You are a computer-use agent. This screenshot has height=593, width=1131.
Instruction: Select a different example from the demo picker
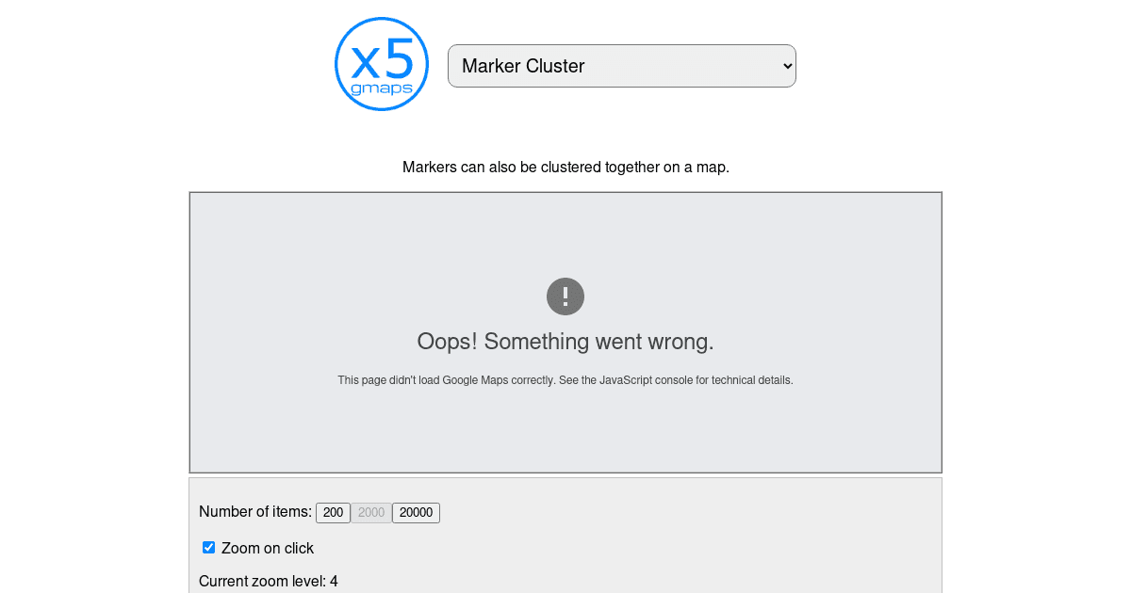coord(621,65)
